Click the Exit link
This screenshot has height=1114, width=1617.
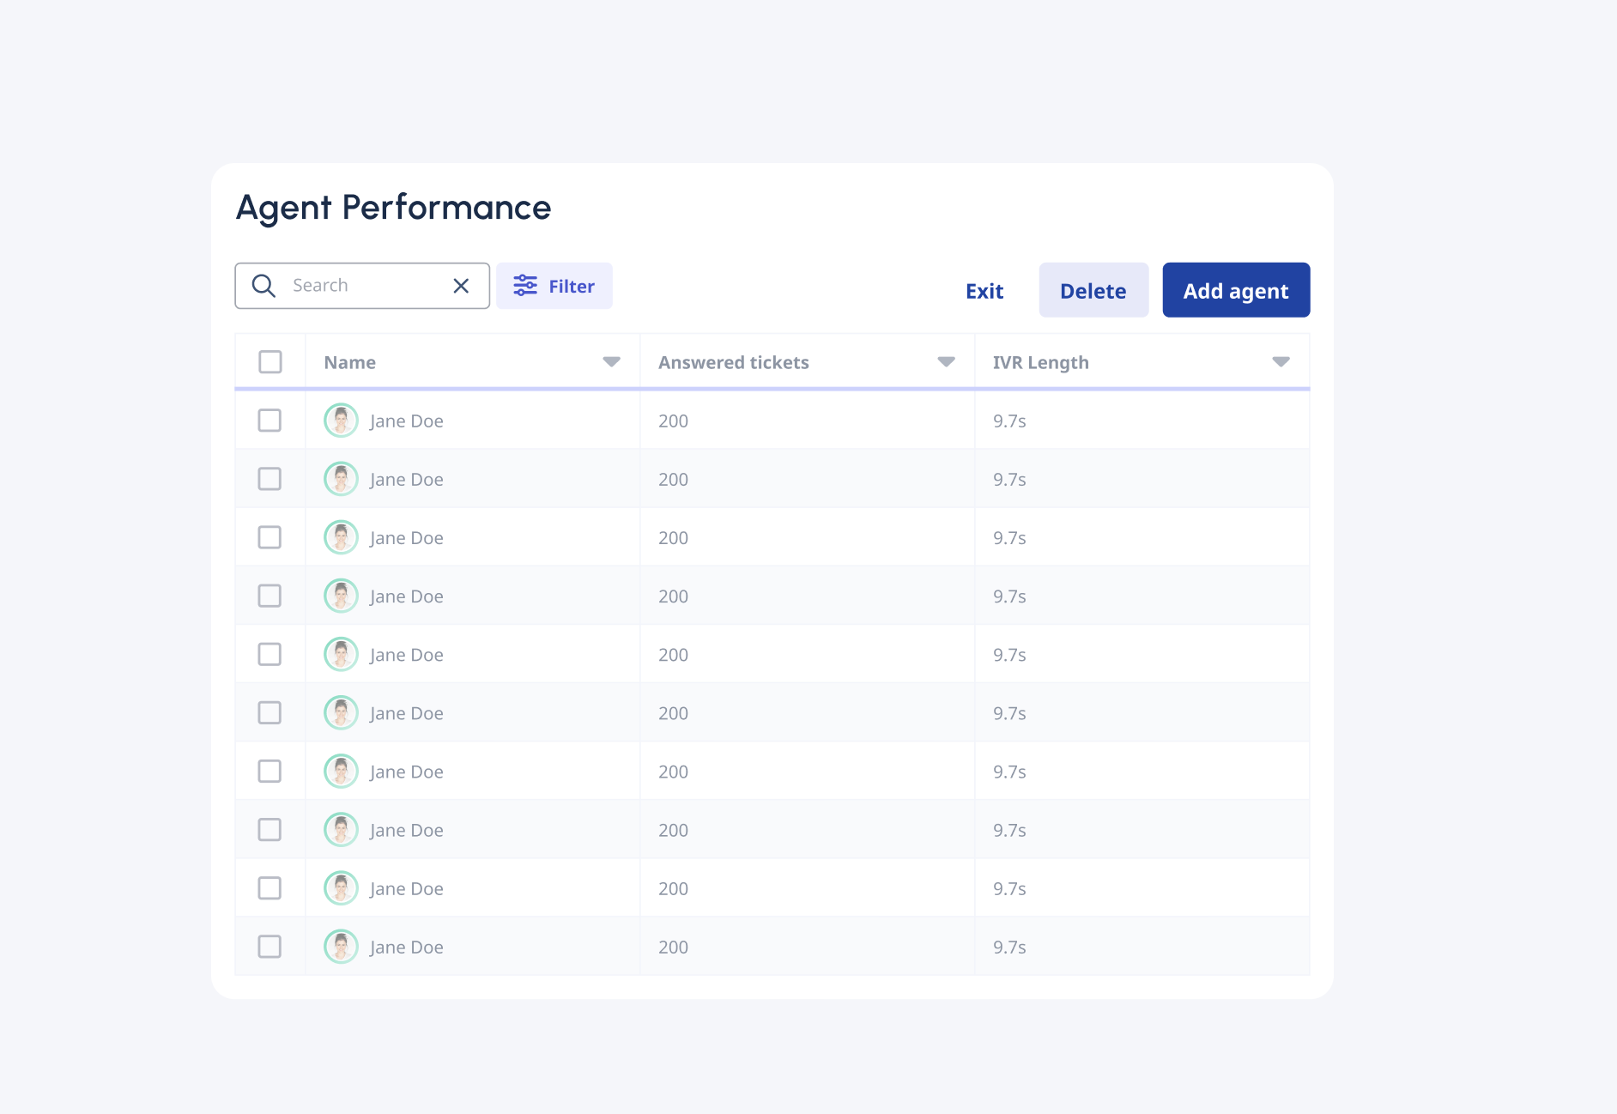(984, 291)
